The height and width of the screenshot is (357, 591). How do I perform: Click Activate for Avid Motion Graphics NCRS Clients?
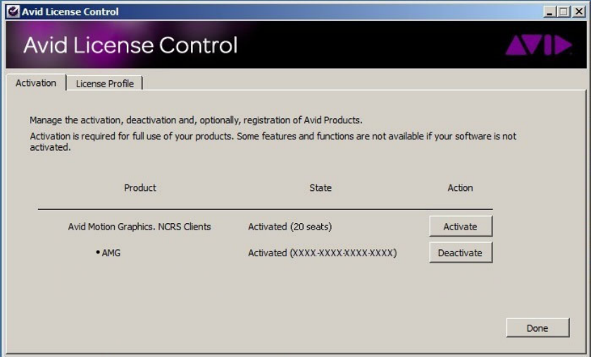(x=461, y=226)
